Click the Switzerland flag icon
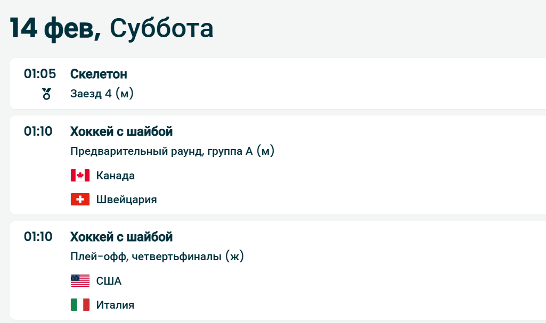The height and width of the screenshot is (323, 546). pyautogui.click(x=80, y=200)
